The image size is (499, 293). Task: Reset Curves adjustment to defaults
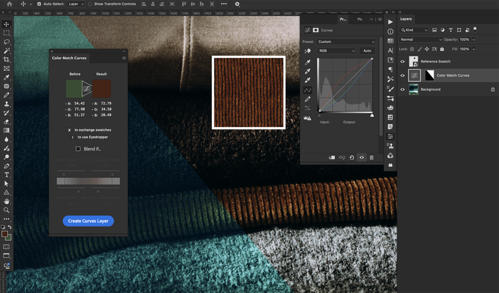pyautogui.click(x=351, y=158)
